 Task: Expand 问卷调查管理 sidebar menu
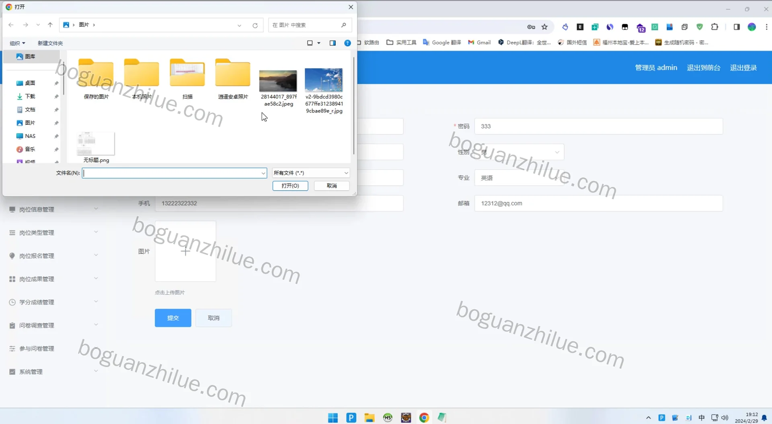[x=53, y=326]
